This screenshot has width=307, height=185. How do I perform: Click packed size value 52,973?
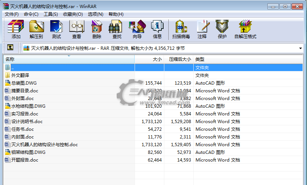(184, 152)
